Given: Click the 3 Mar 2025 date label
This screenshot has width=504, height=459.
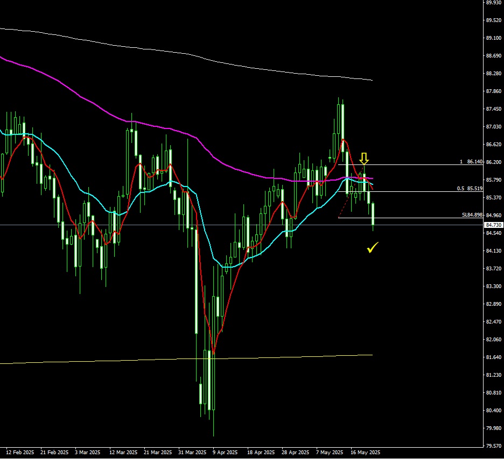Looking at the screenshot, I should tap(87, 453).
